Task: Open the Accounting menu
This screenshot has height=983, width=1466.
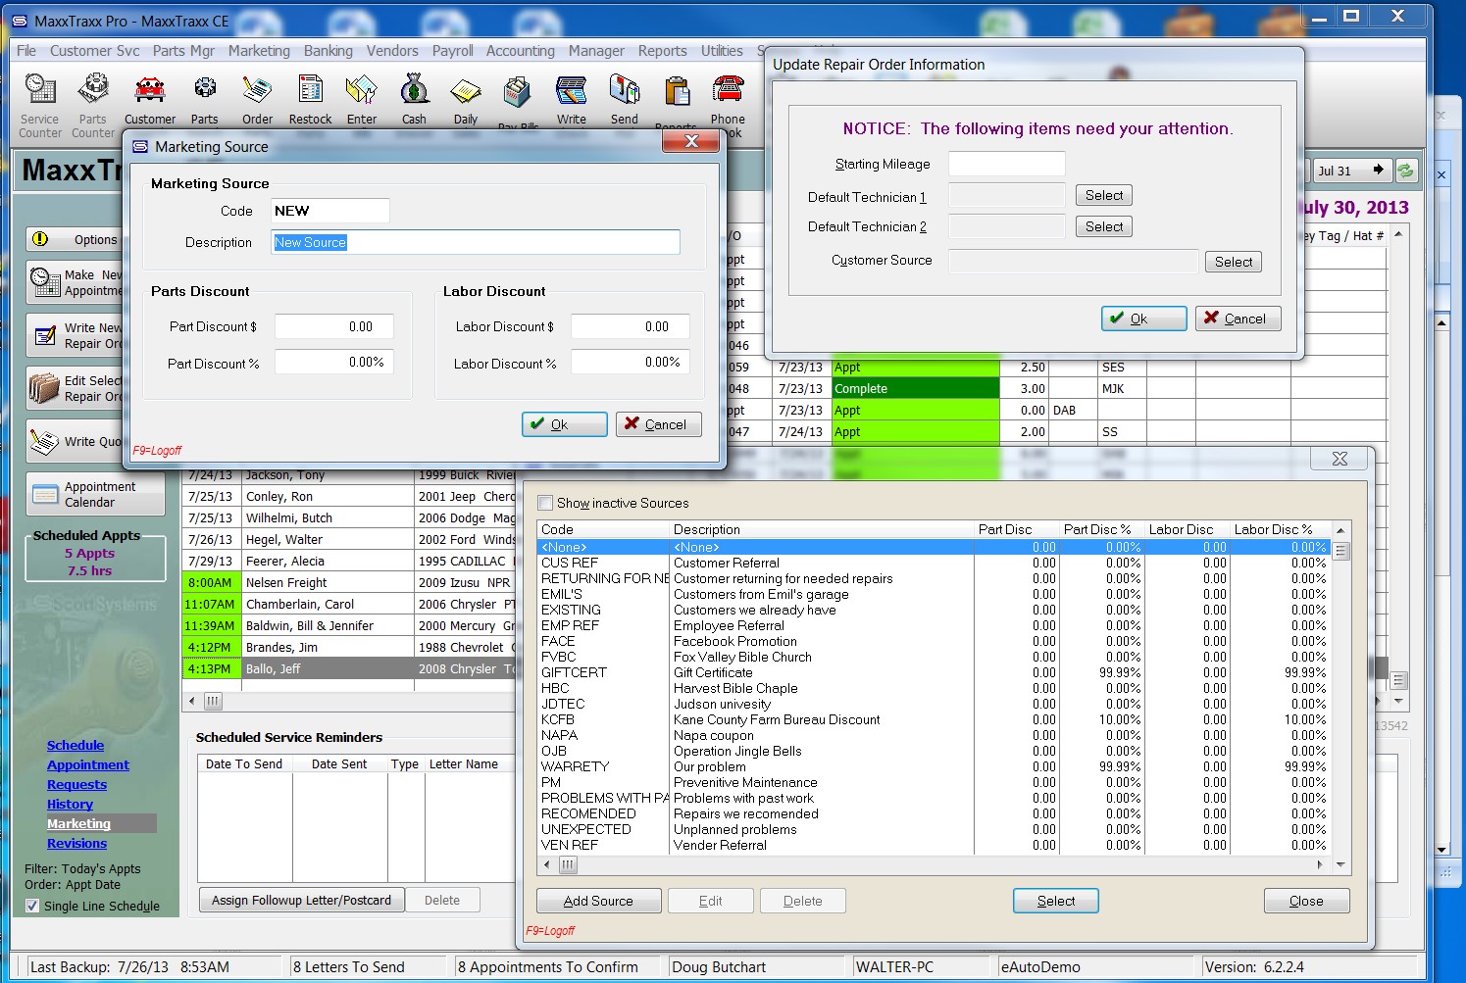Action: (x=521, y=51)
